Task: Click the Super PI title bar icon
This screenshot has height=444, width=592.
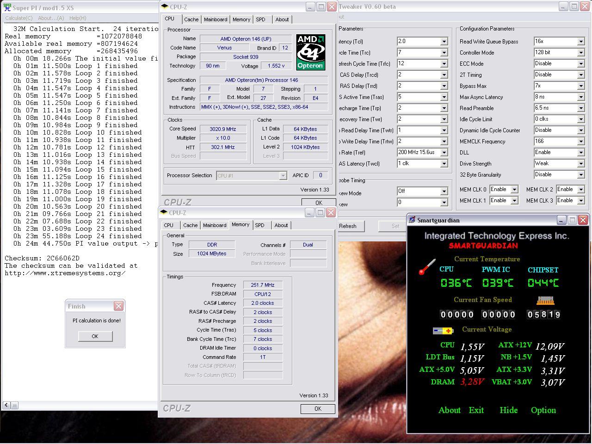Action: (x=7, y=7)
